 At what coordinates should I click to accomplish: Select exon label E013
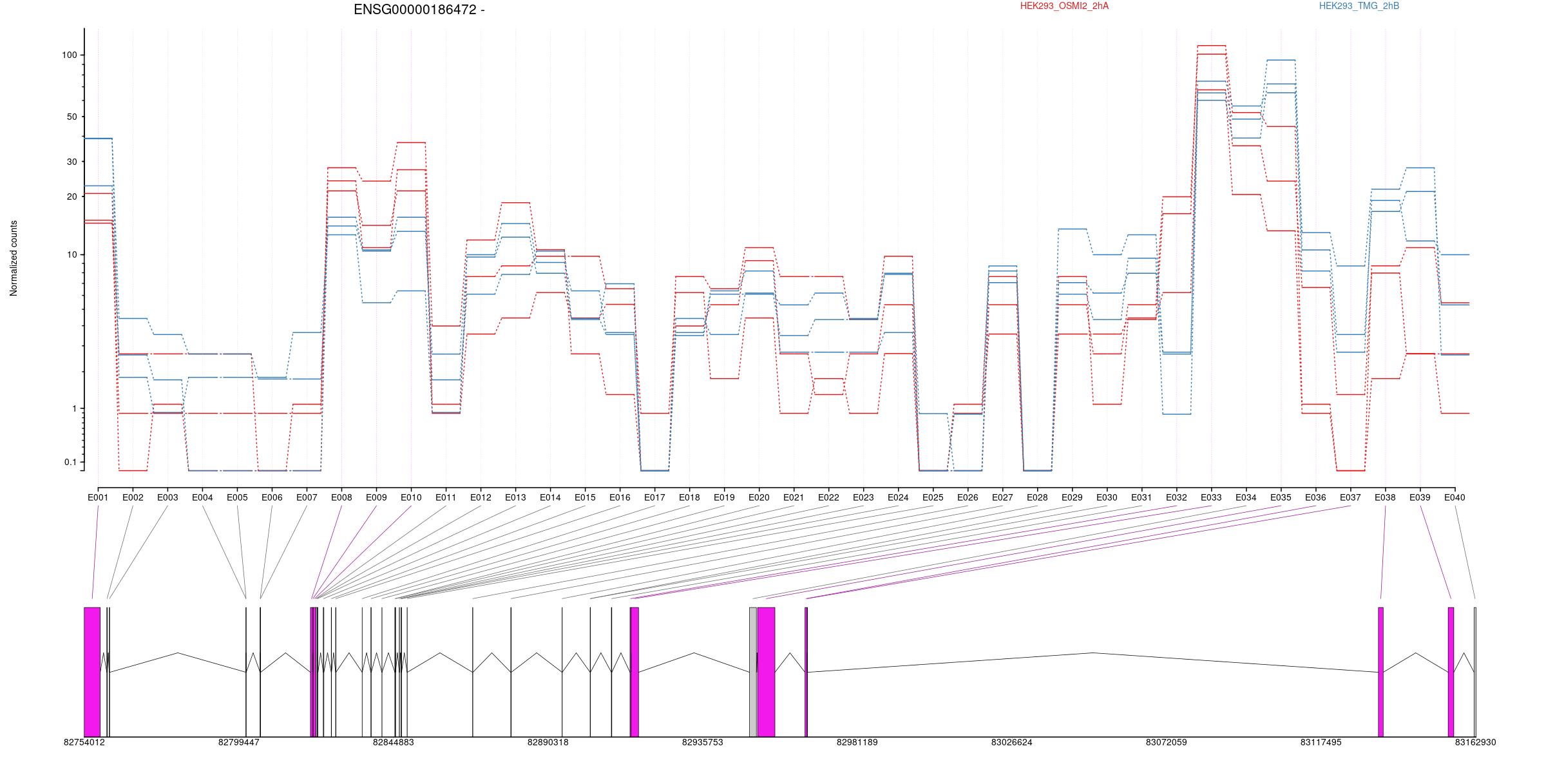click(515, 497)
